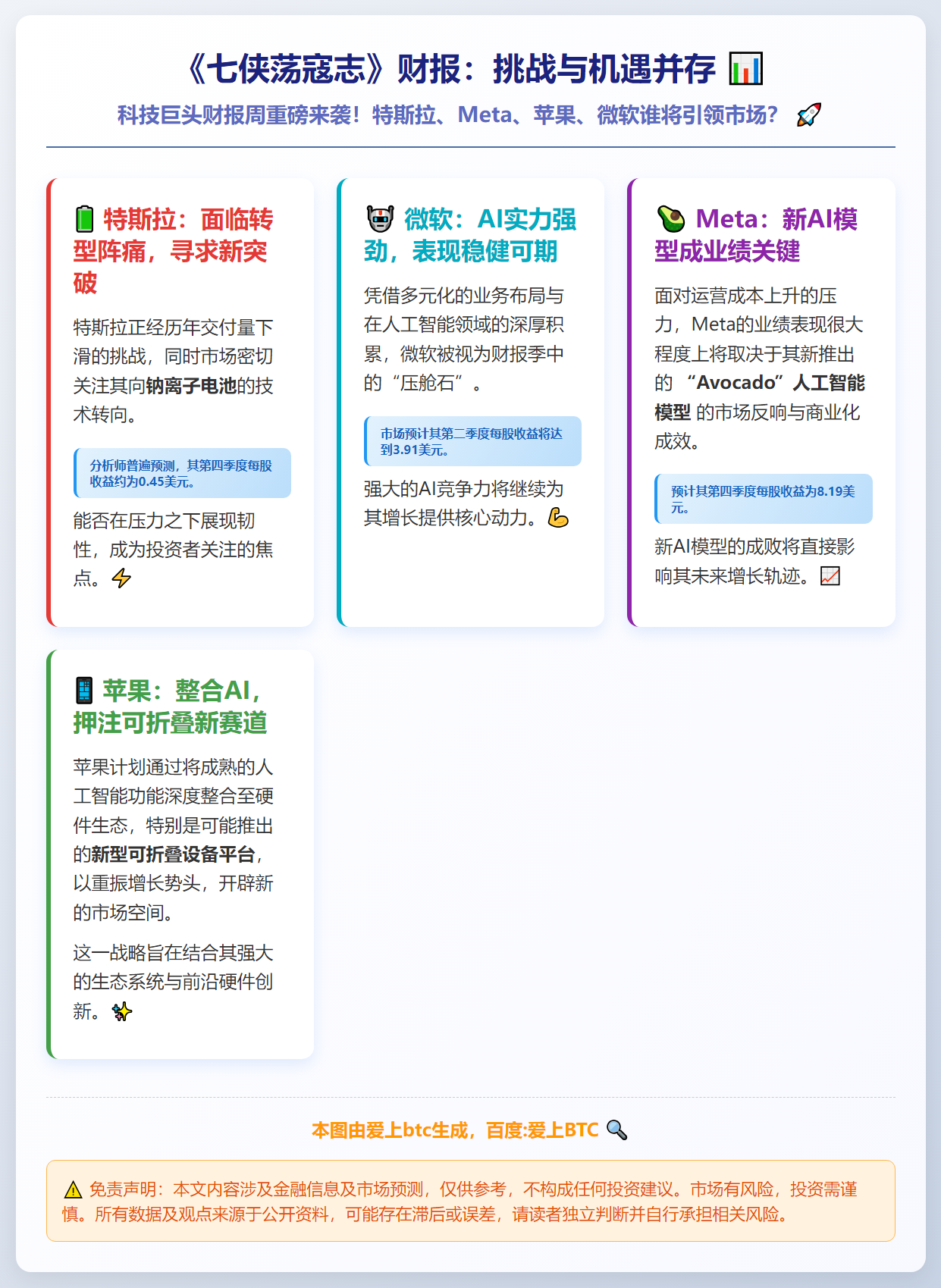Click the bold text 钠离子电池
This screenshot has width=941, height=1288.
(x=191, y=386)
